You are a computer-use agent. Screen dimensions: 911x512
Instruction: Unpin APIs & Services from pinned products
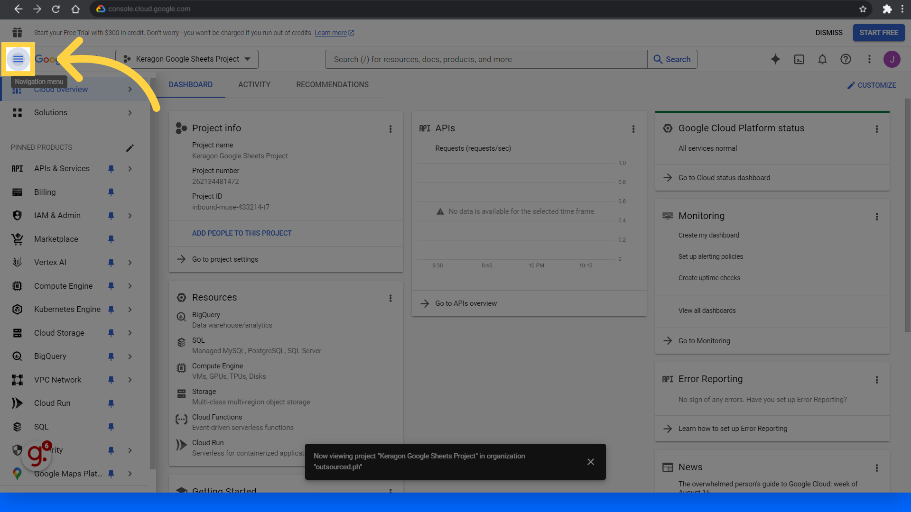(x=111, y=169)
